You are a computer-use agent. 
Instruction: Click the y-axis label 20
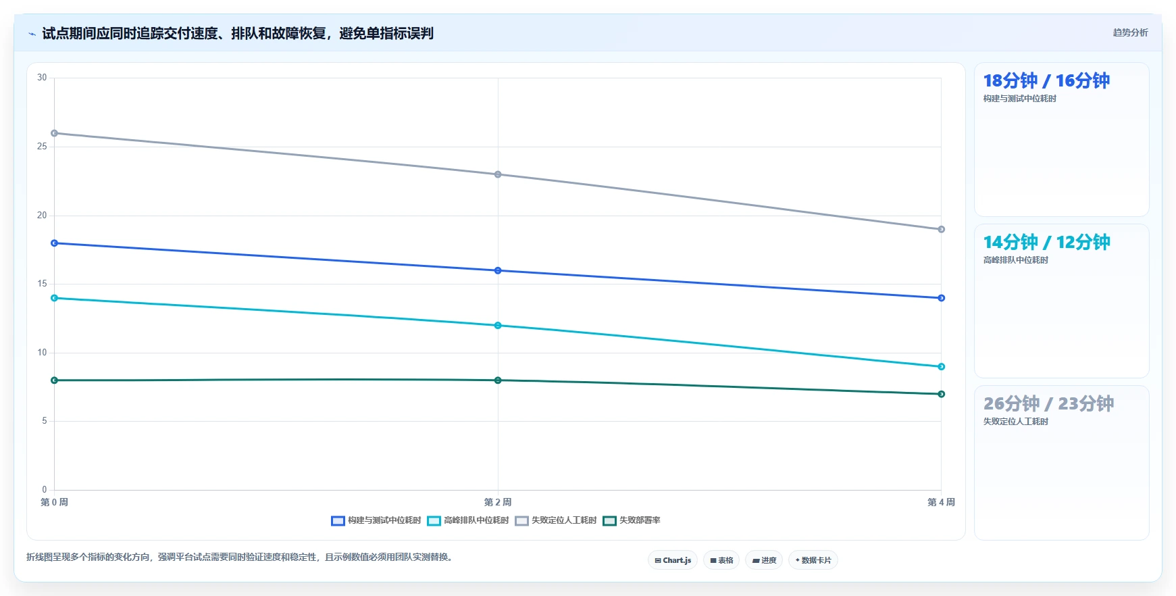coord(42,216)
